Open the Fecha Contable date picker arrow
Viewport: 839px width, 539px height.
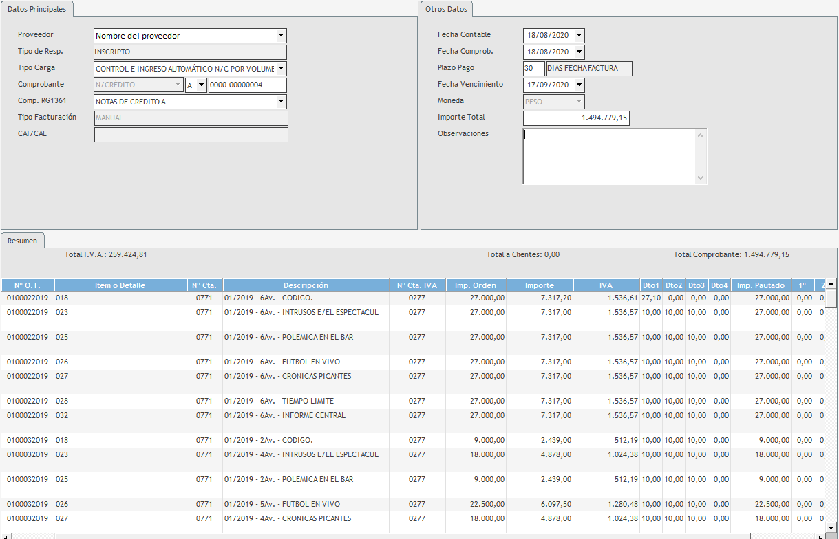click(579, 36)
